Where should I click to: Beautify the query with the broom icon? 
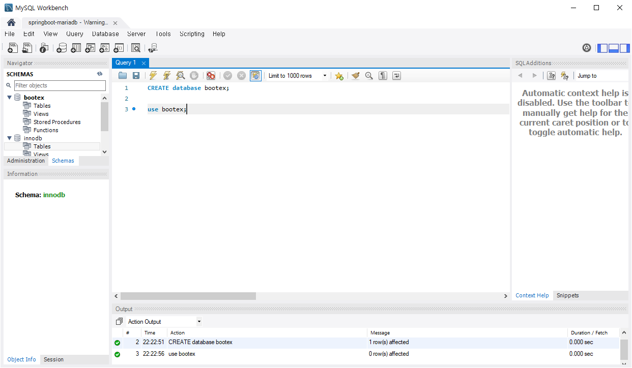(355, 76)
